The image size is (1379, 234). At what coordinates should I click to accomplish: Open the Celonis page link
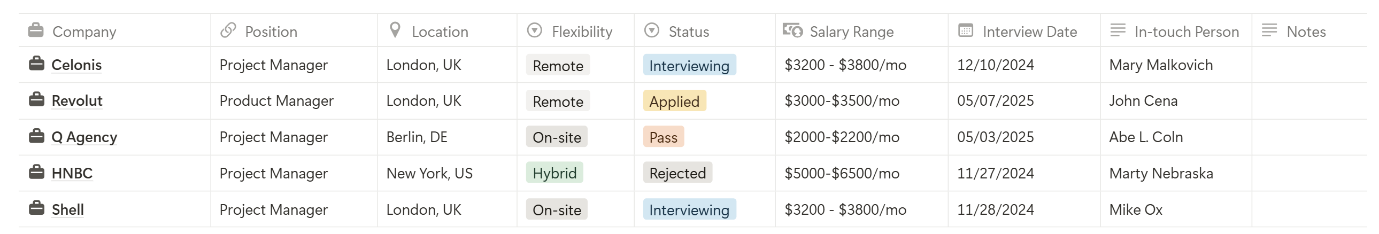76,65
